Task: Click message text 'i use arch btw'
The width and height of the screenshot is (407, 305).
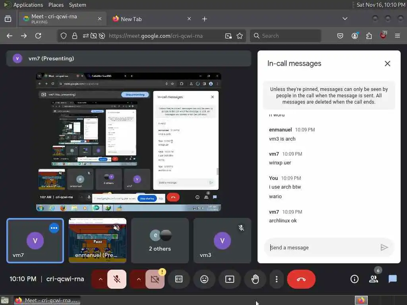Action: 285,187
